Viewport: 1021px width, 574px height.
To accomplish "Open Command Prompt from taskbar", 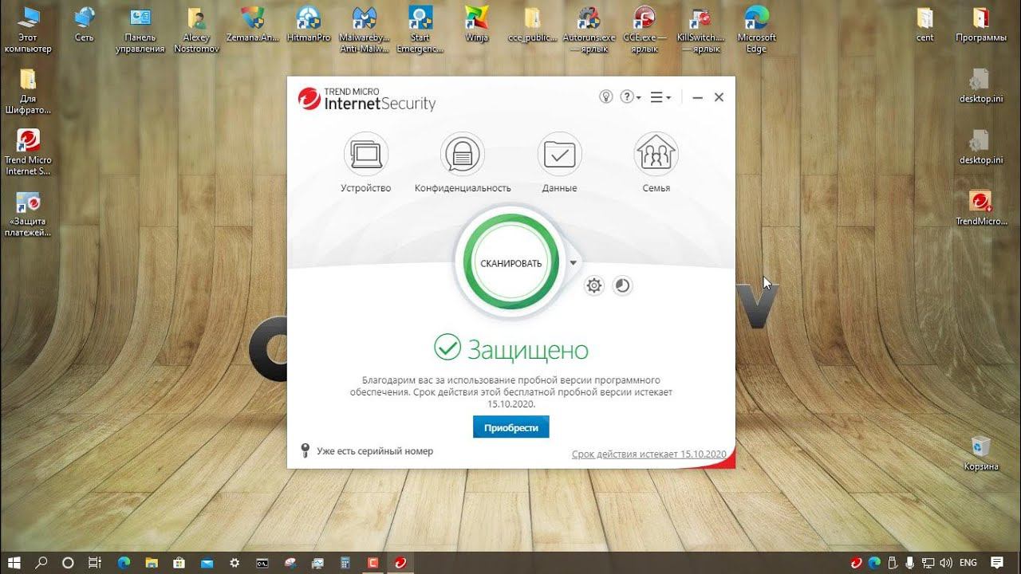I will tap(262, 563).
